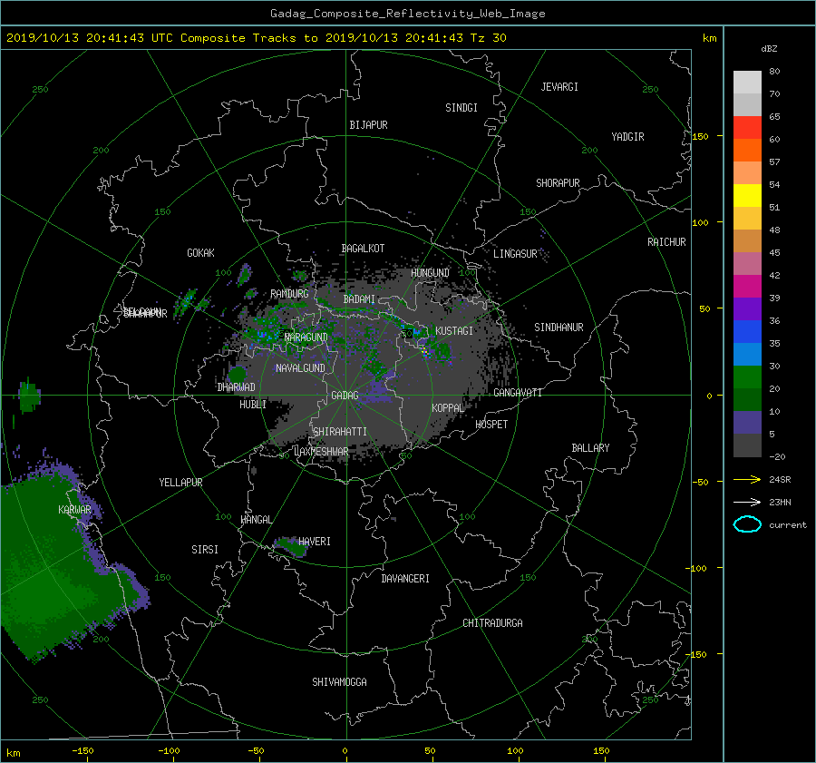Click the YADGIR city label
Image resolution: width=816 pixels, height=763 pixels.
tap(627, 136)
